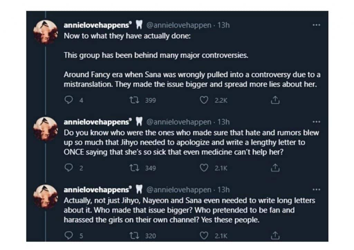Image resolution: width=354 pixels, height=250 pixels.
Task: Retweet the tweet with 320 retweets
Action: [x=132, y=236]
